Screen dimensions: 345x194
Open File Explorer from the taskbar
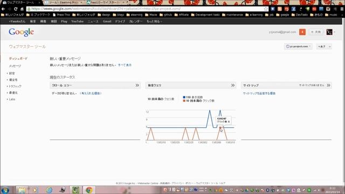22,190
